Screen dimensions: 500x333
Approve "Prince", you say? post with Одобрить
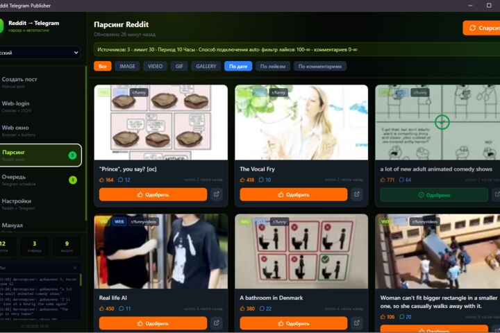[x=153, y=194]
